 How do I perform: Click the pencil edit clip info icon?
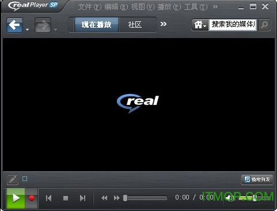[13, 180]
